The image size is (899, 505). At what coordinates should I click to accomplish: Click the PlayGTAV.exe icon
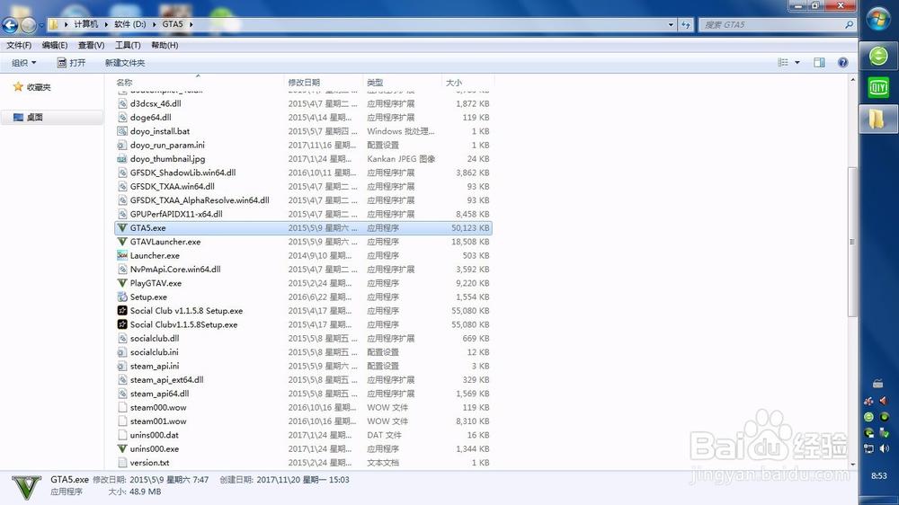click(122, 283)
